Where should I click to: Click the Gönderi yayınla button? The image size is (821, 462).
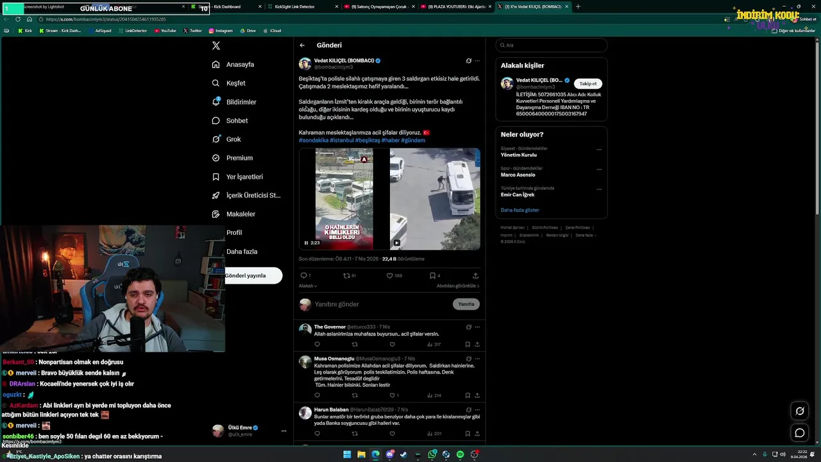(253, 275)
